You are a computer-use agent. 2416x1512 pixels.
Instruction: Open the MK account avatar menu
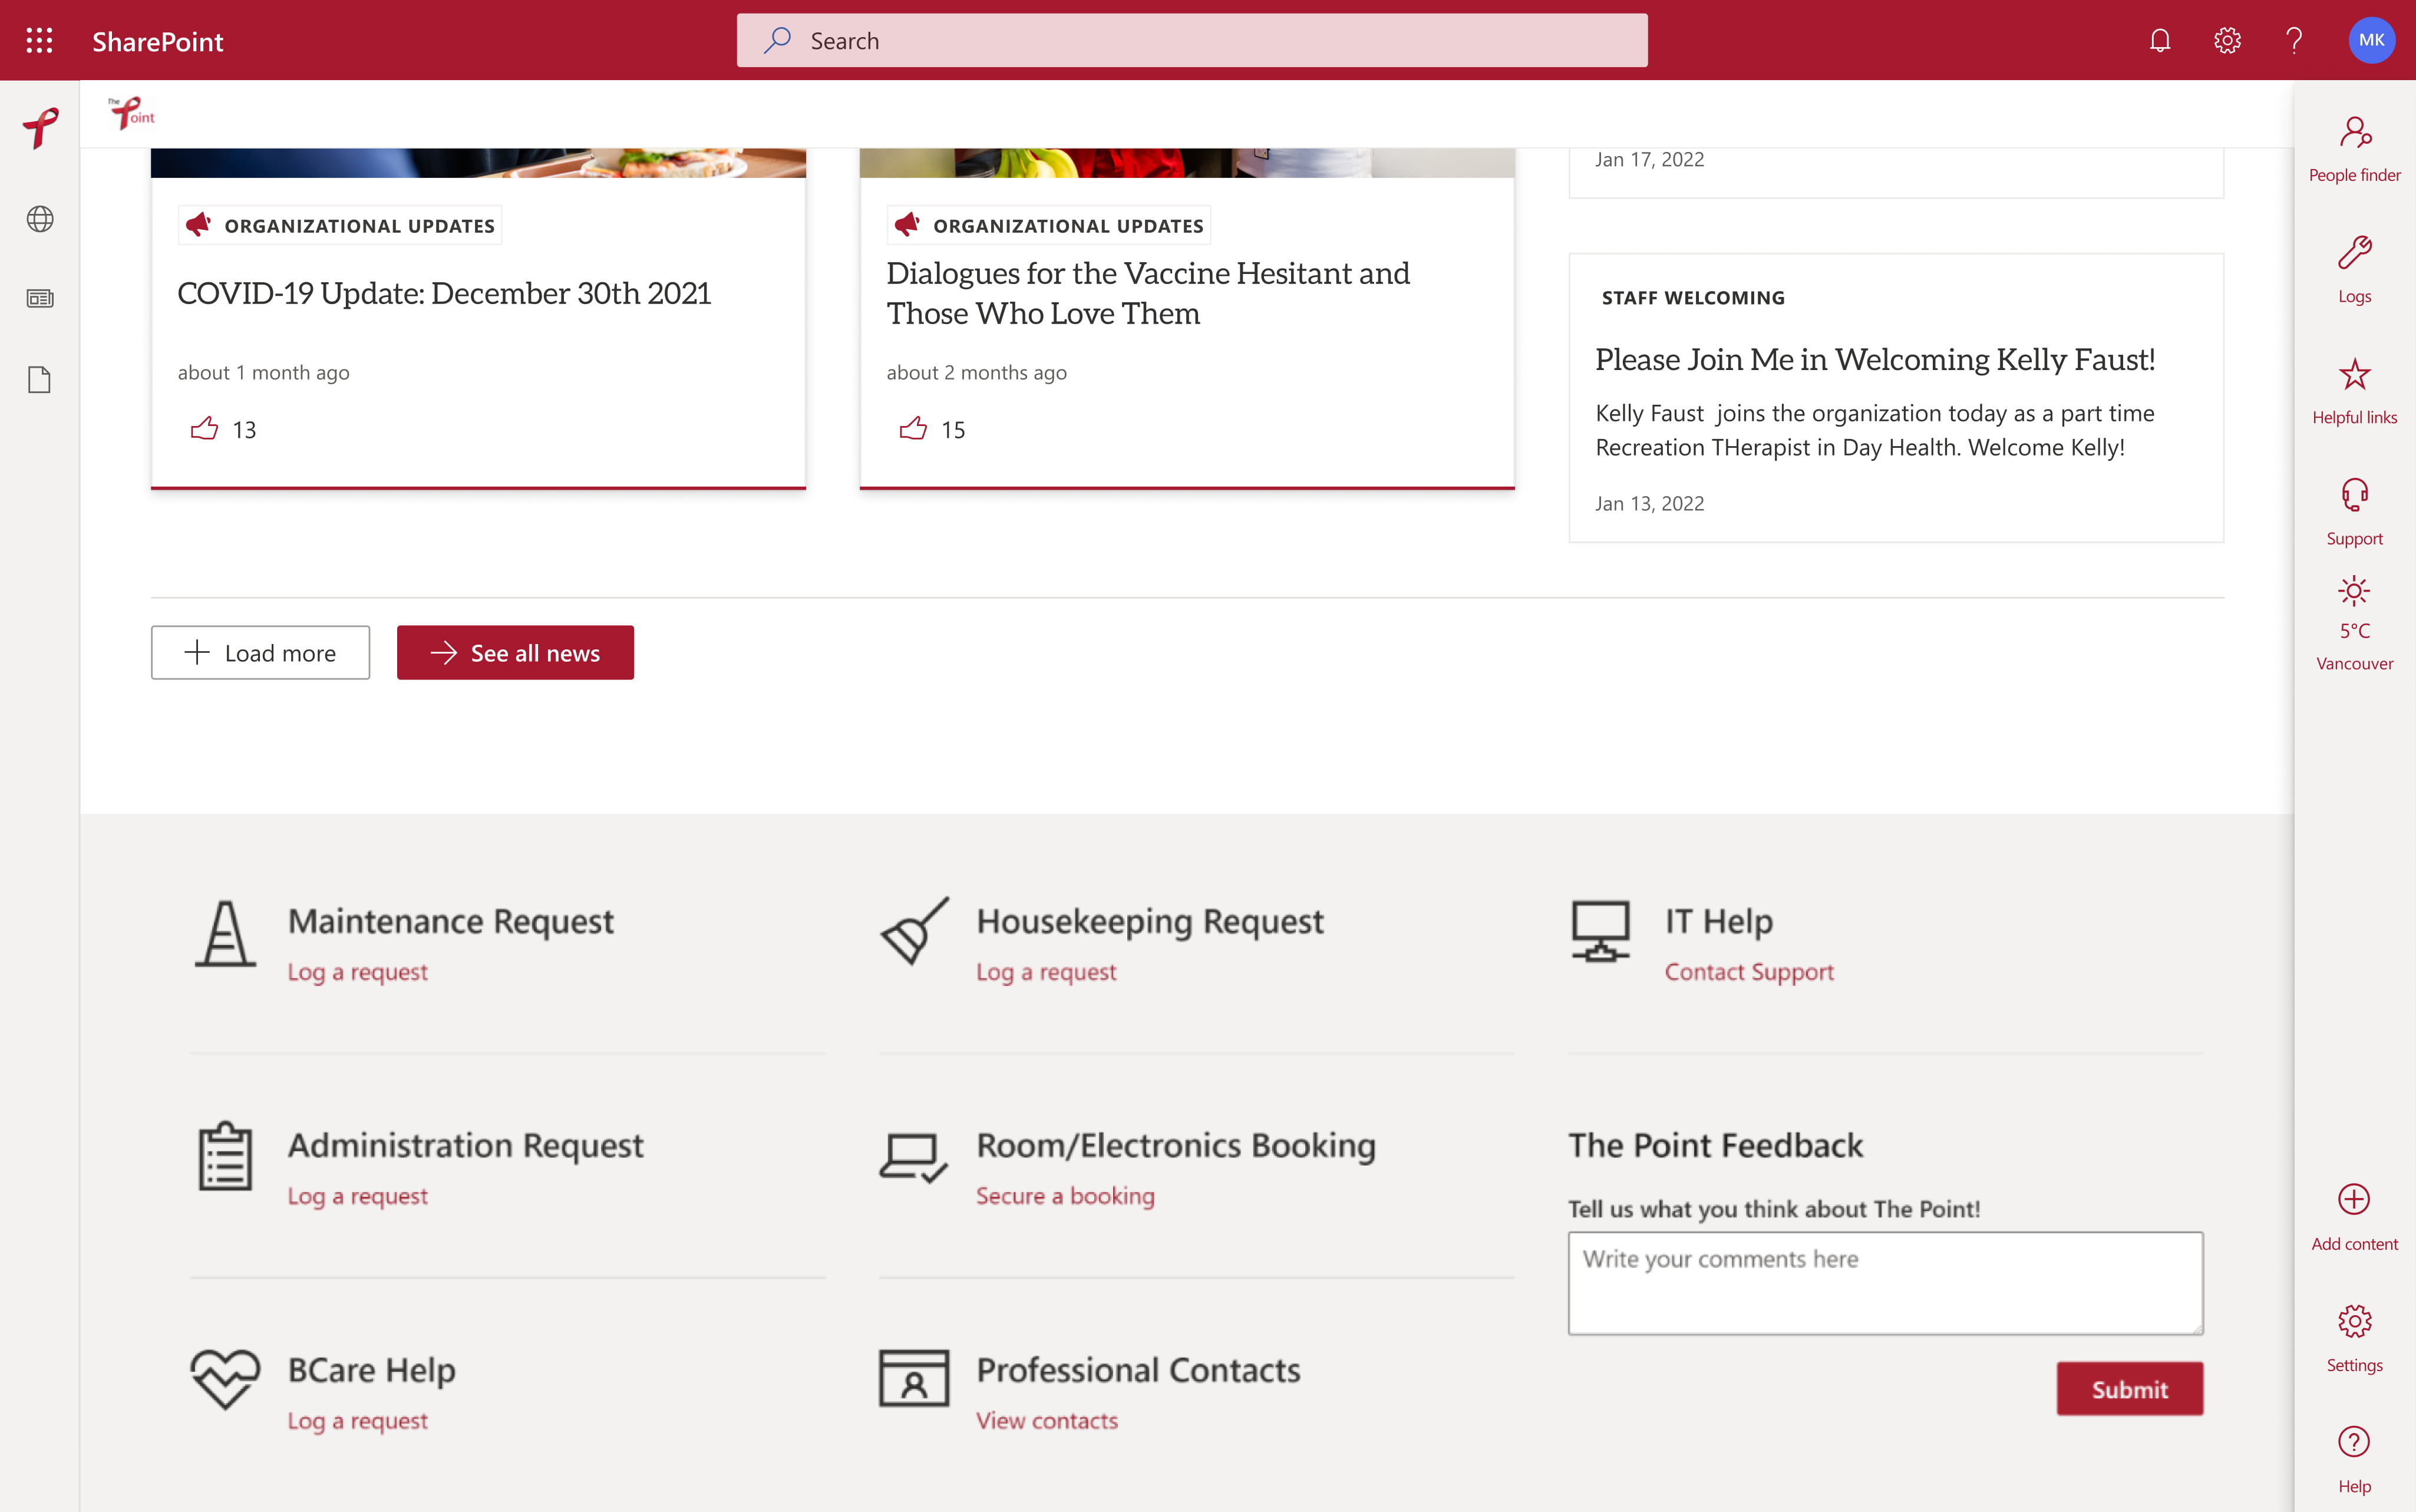2371,40
